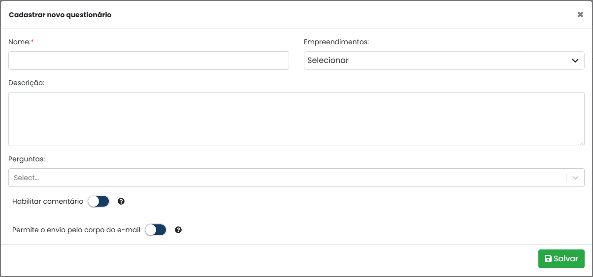Click the Descrição label
593x277 pixels.
[x=27, y=83]
